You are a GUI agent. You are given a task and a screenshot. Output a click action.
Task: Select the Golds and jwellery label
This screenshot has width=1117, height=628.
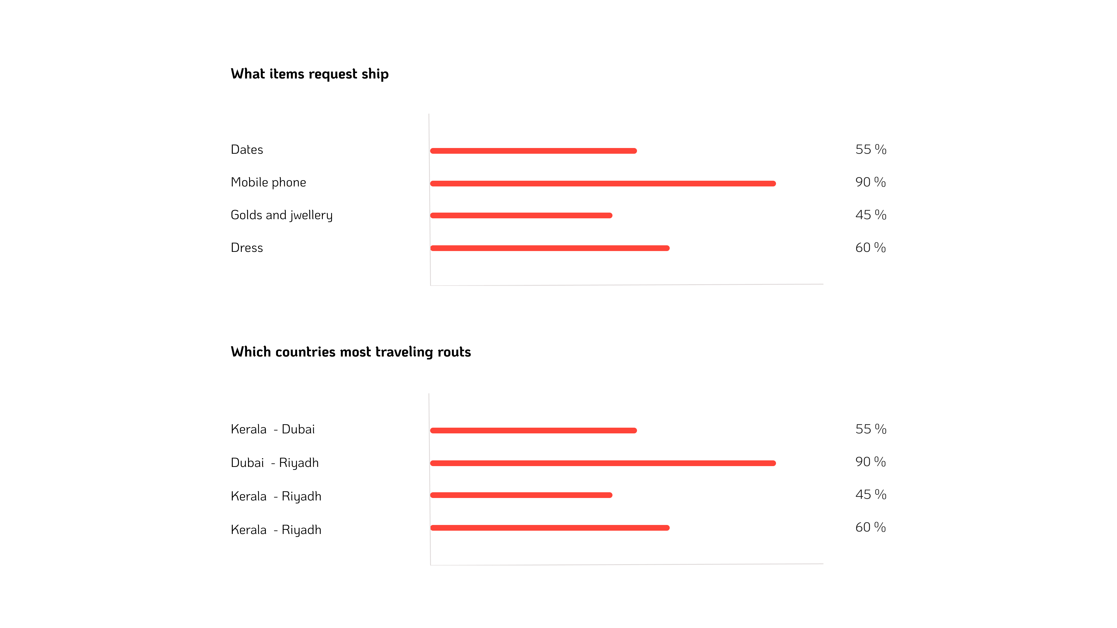(281, 215)
